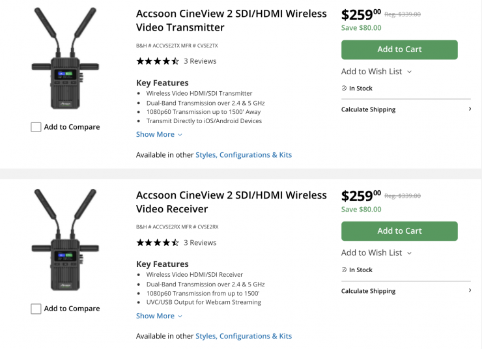
Task: Open Add to Wish List dropdown for Transmitter
Action: tap(376, 72)
